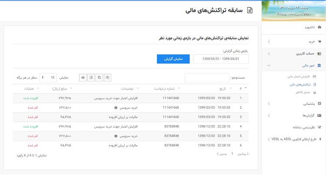
Task: Open the rows-per-page dropdown showing 10
Action: 48,77
